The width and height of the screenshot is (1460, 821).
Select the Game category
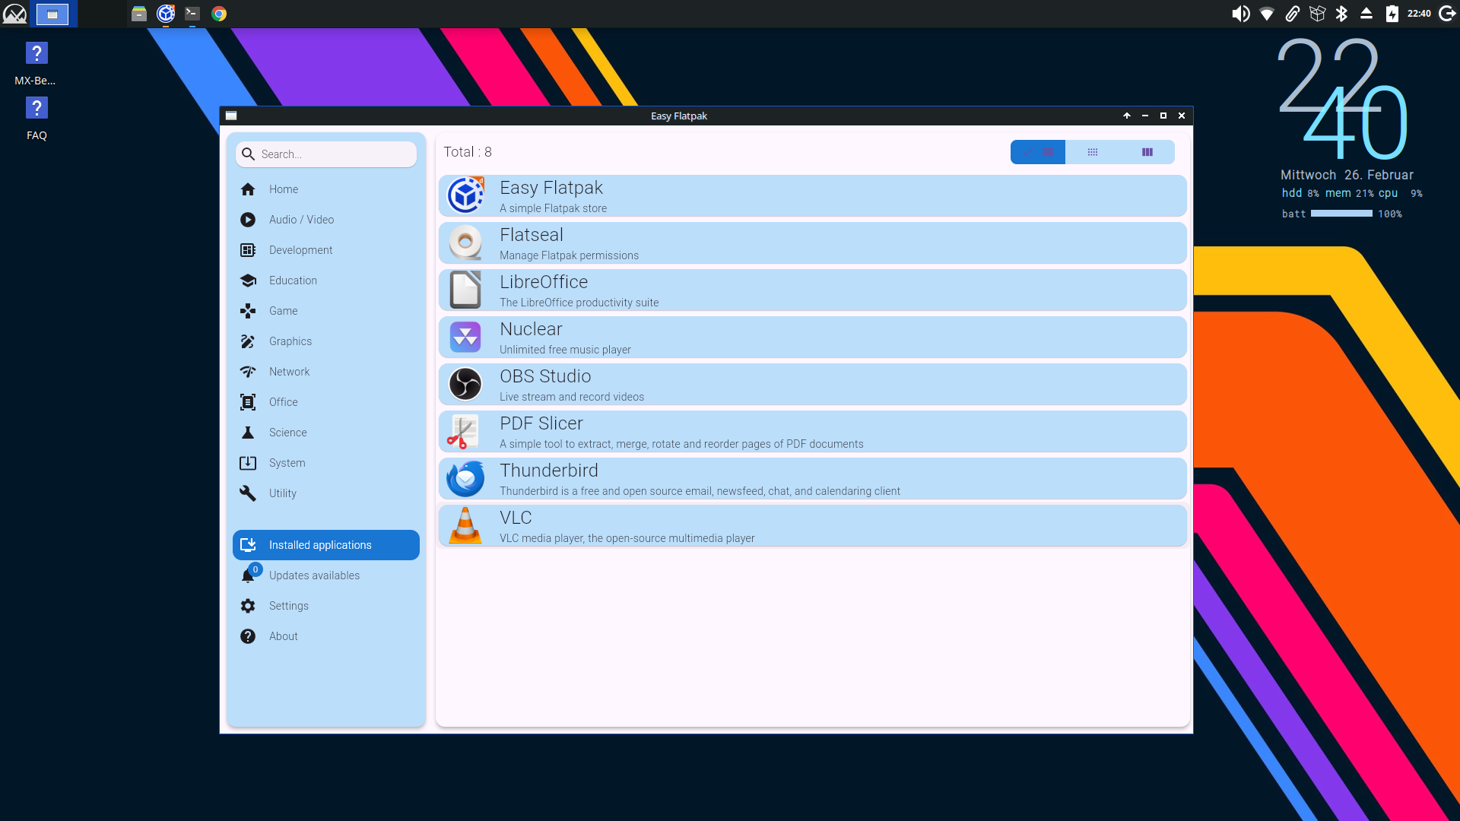tap(326, 311)
